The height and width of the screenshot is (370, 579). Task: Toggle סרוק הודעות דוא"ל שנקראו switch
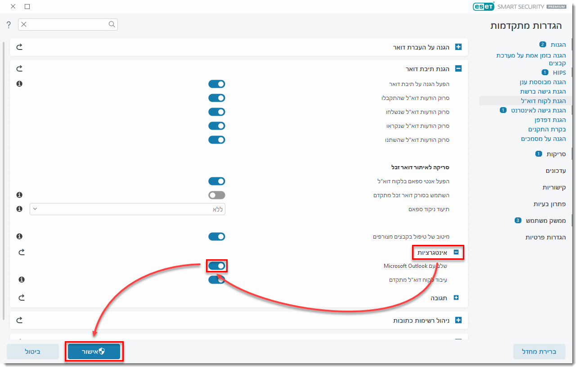click(216, 126)
